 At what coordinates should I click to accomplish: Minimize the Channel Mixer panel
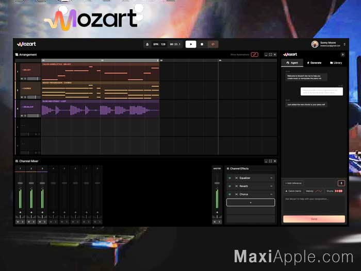(x=266, y=161)
